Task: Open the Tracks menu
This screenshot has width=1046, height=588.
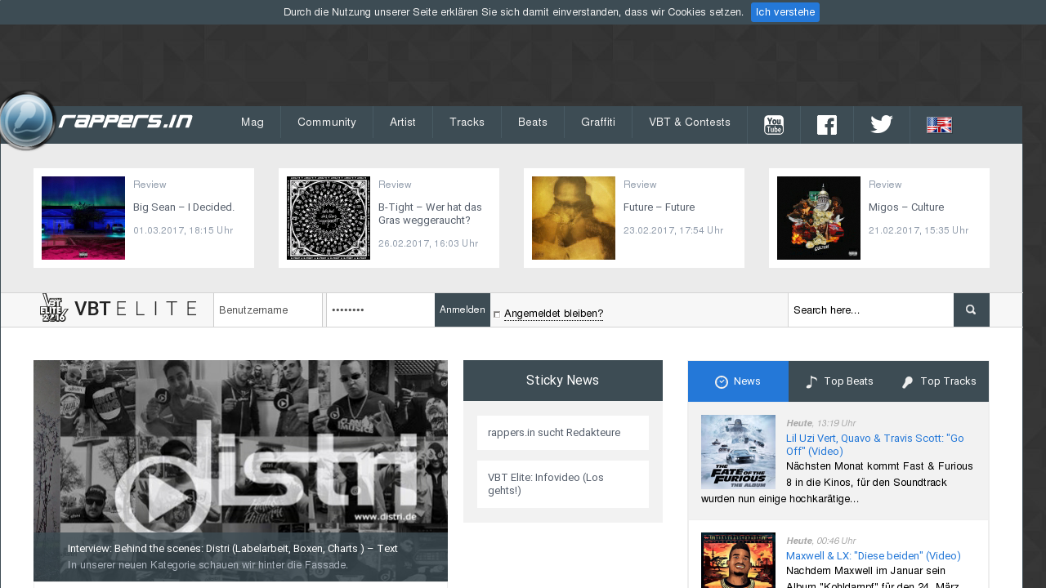Action: (467, 122)
